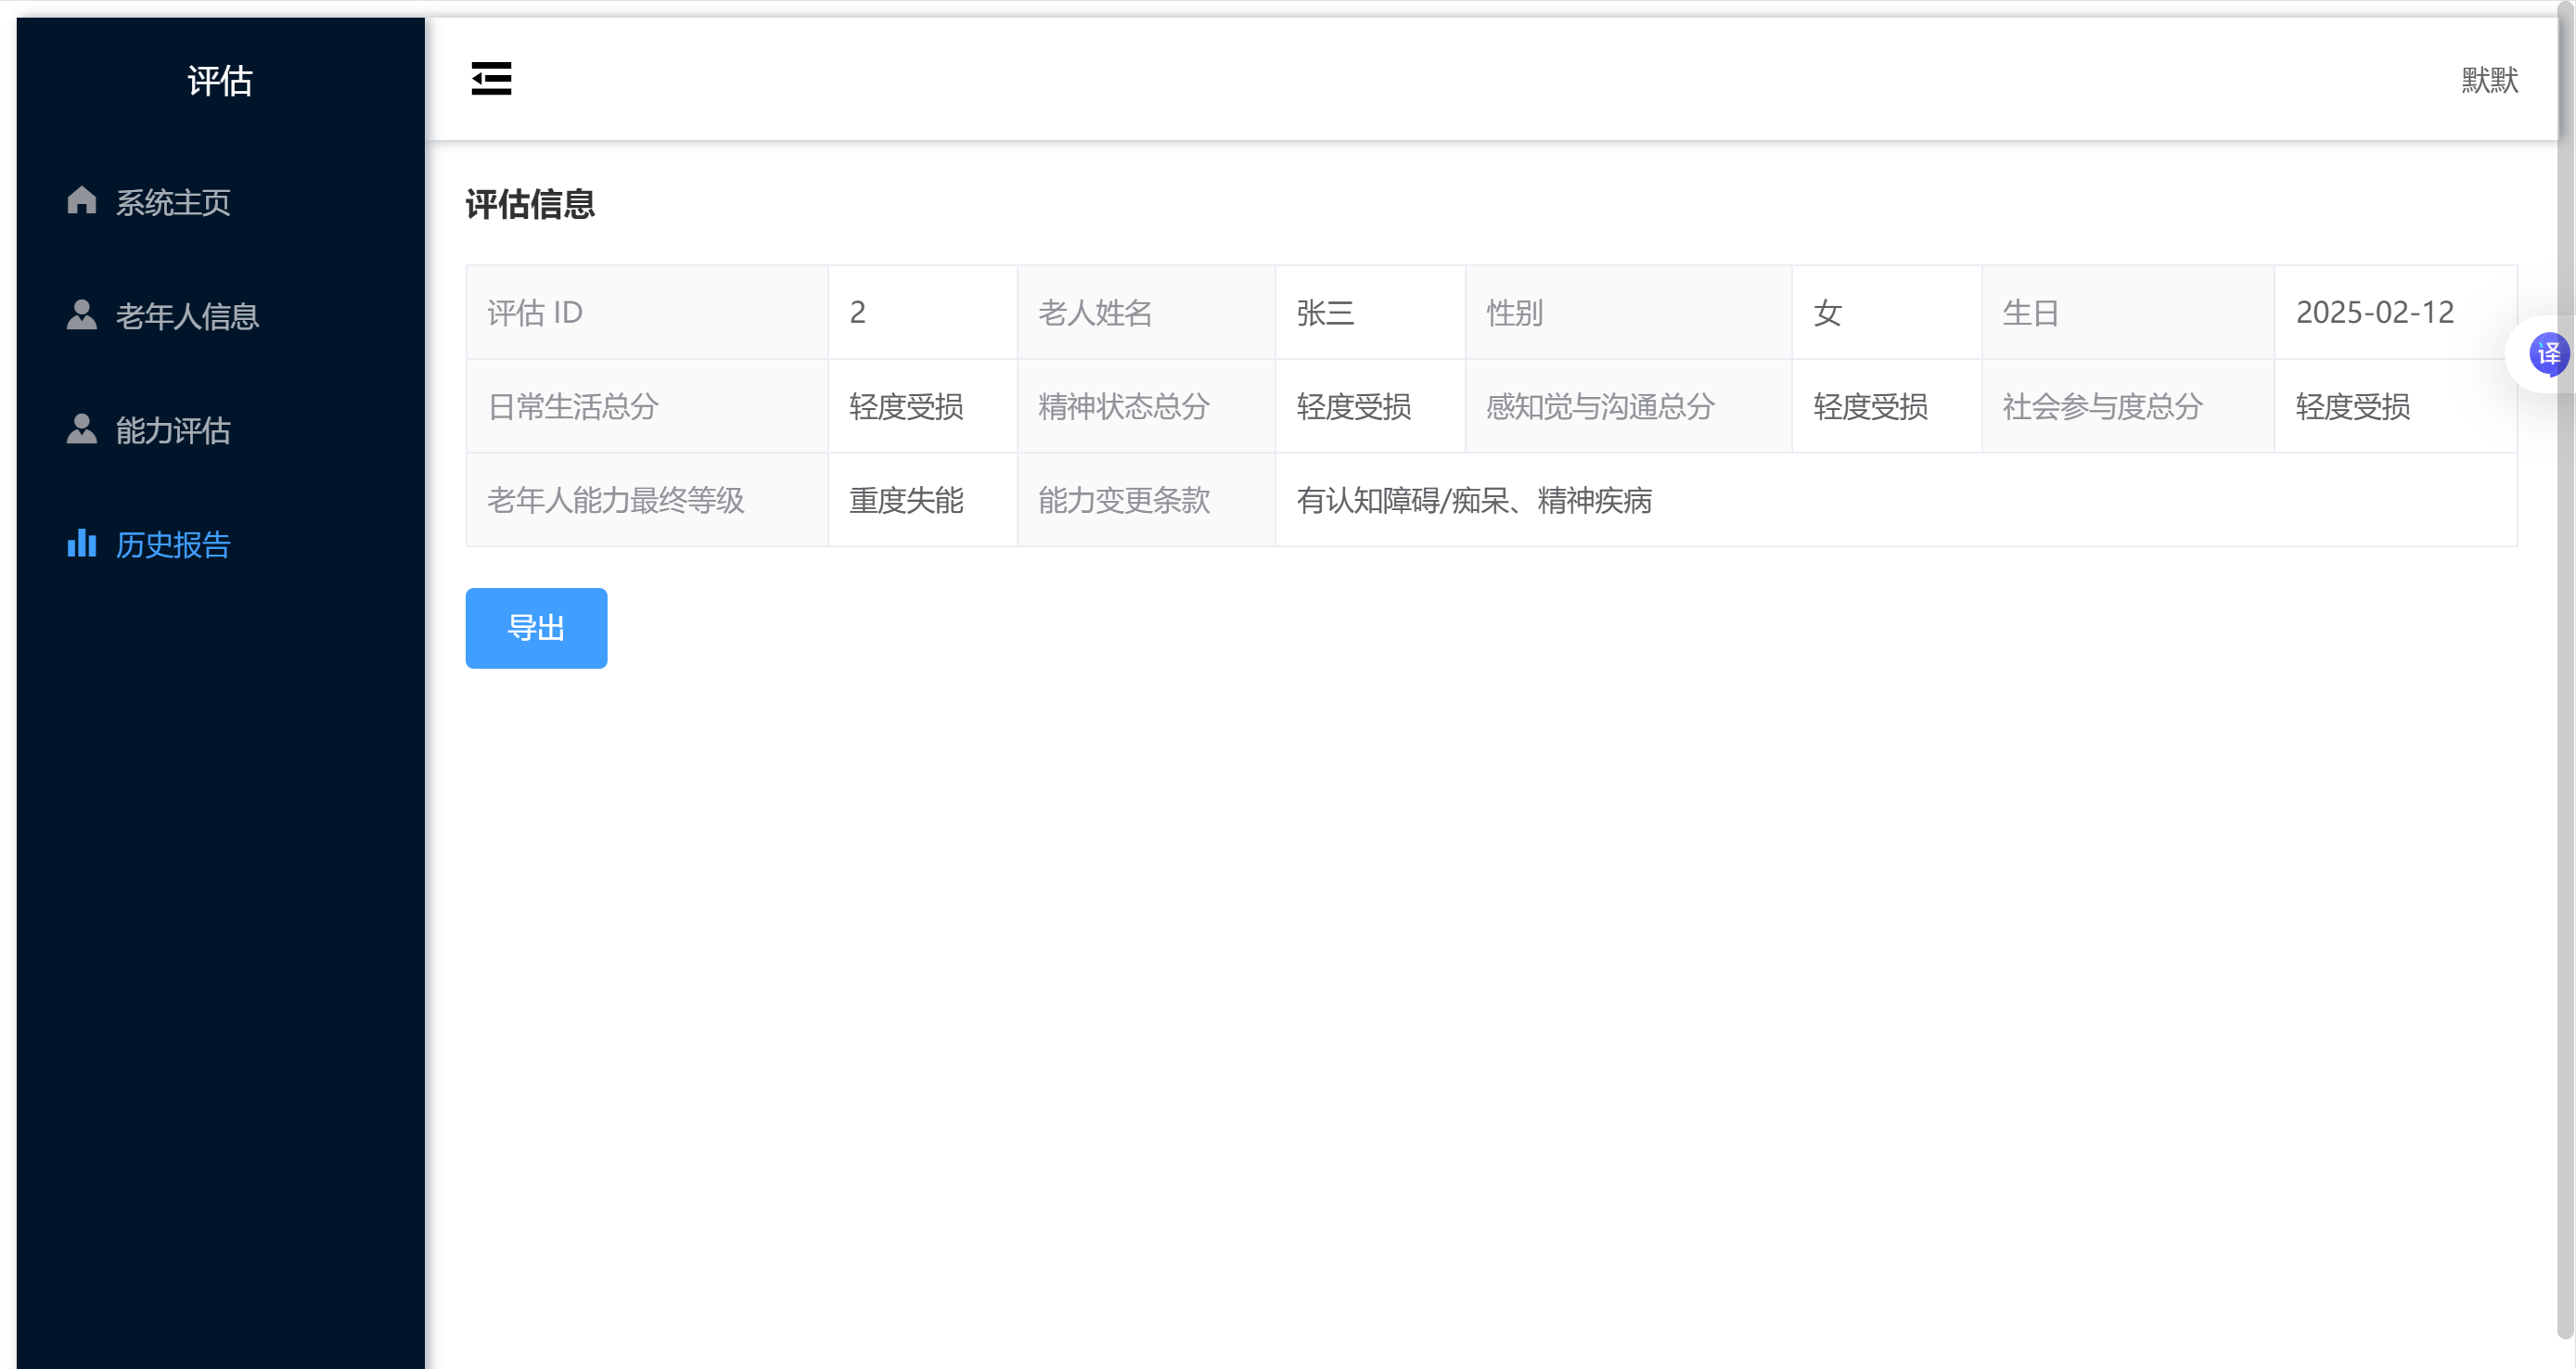The height and width of the screenshot is (1369, 2576).
Task: Click the home icon beside 系统主页
Action: 81,201
